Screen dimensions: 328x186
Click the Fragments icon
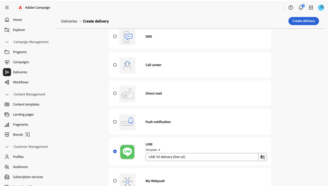(7, 125)
